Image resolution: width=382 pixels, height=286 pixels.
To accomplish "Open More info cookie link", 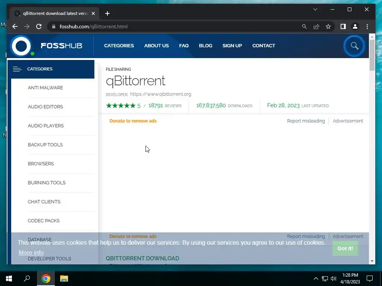I will click(x=31, y=253).
